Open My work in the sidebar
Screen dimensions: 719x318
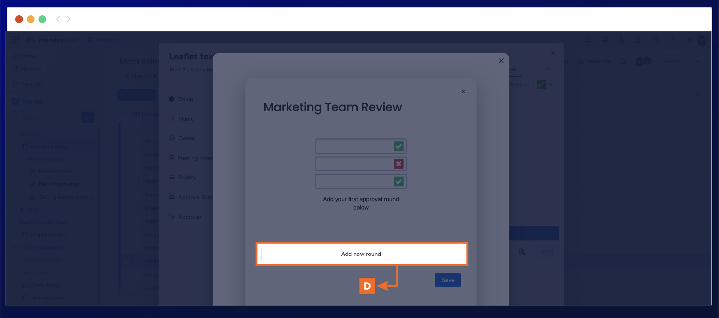pyautogui.click(x=30, y=69)
